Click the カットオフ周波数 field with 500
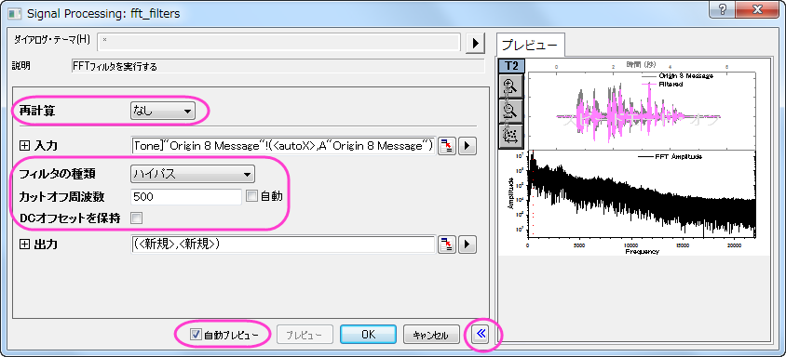The height and width of the screenshot is (357, 786). [186, 197]
